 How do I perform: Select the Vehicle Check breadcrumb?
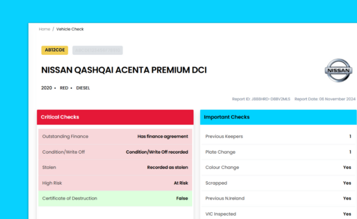(70, 29)
